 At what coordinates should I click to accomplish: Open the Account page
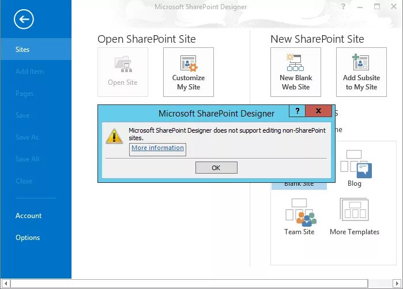[28, 216]
